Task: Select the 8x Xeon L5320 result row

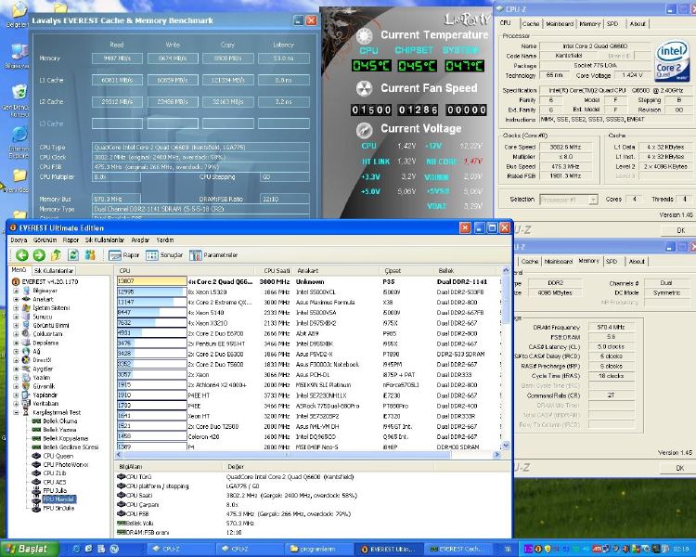Action: pyautogui.click(x=308, y=292)
